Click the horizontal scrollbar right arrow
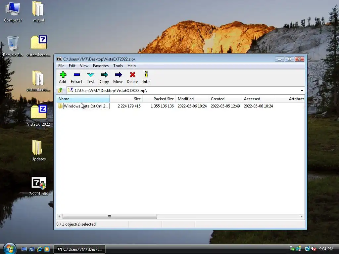The image size is (339, 254). pyautogui.click(x=301, y=216)
